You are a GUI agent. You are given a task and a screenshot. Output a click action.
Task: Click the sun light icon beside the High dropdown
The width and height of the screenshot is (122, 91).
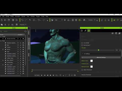[65, 20]
